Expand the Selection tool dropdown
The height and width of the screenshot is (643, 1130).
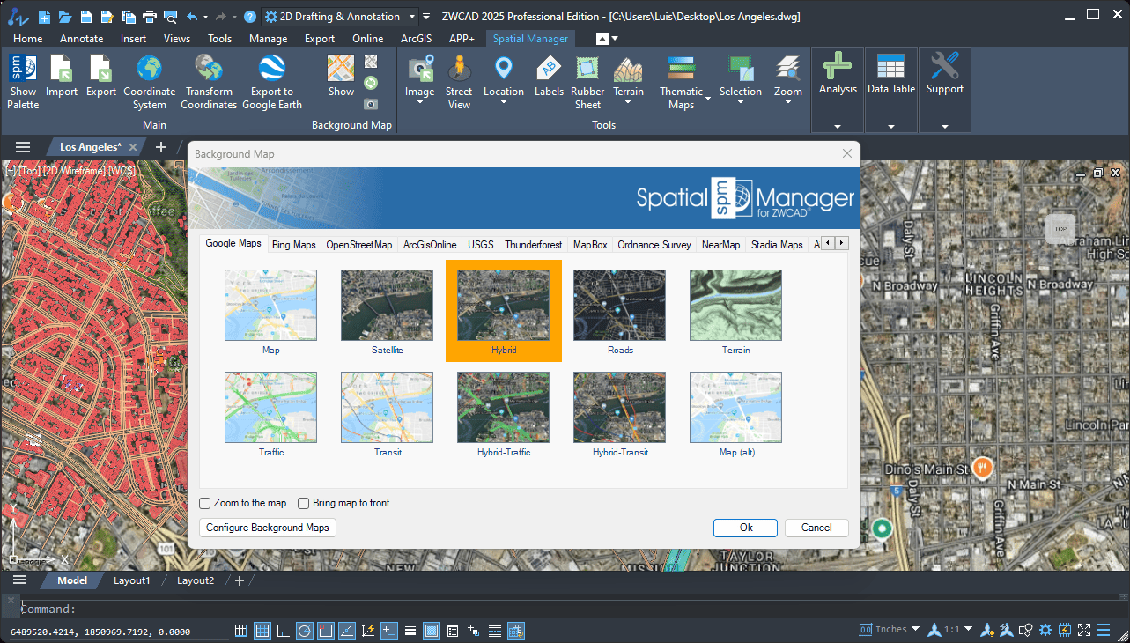click(x=741, y=103)
